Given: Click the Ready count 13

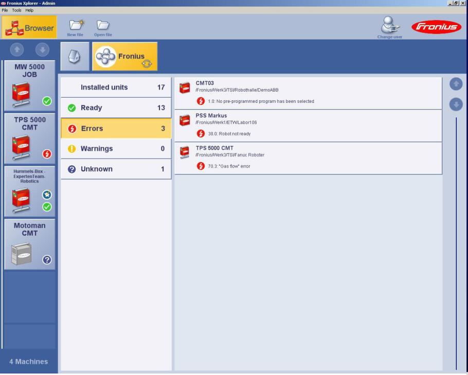Looking at the screenshot, I should pyautogui.click(x=161, y=108).
